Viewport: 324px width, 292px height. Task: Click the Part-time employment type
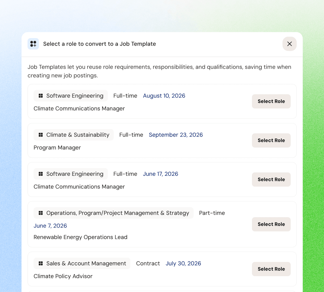point(212,213)
